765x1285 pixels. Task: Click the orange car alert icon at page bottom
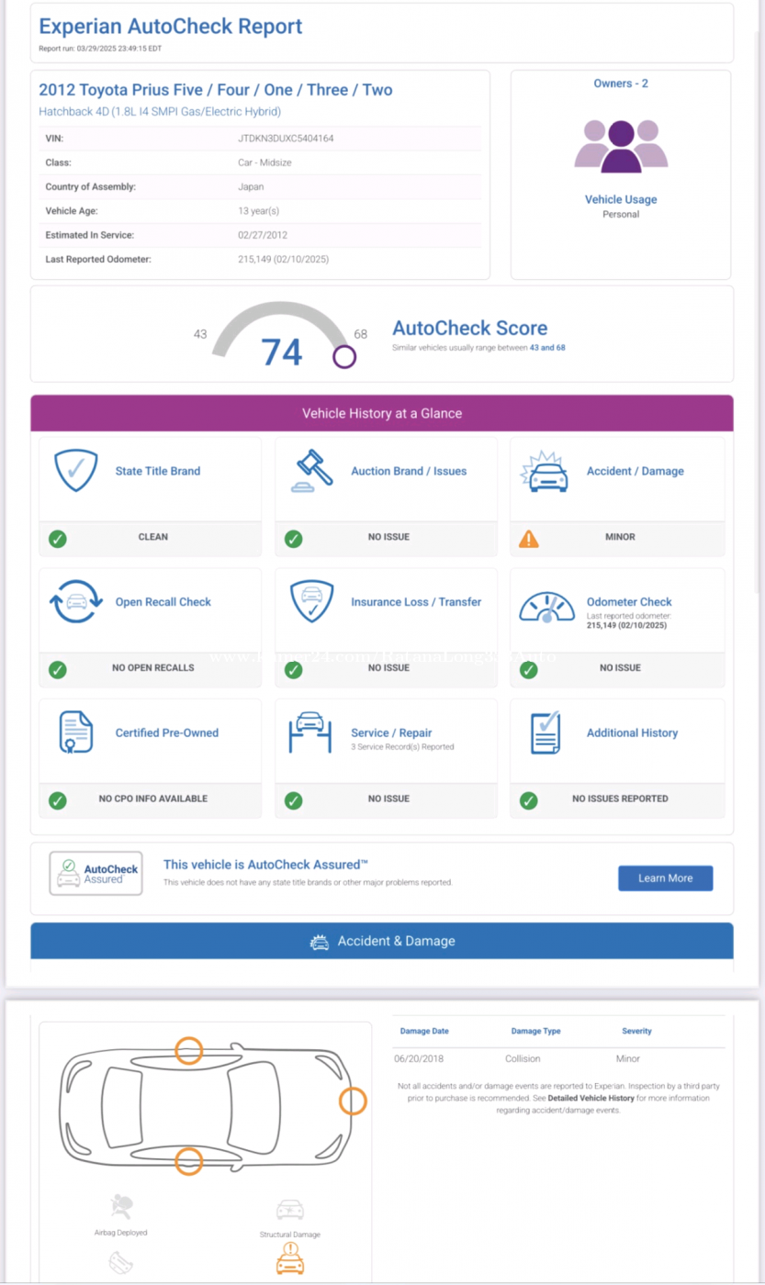tap(290, 1259)
